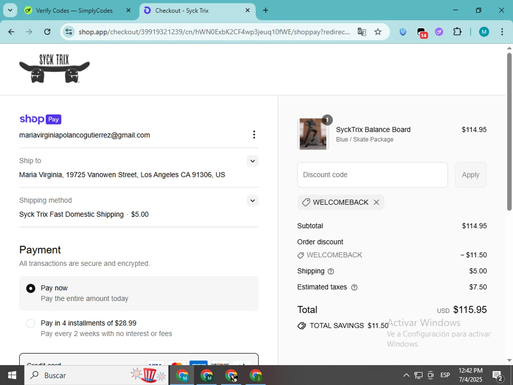Apply the discount code
Viewport: 513px width, 385px height.
point(471,175)
